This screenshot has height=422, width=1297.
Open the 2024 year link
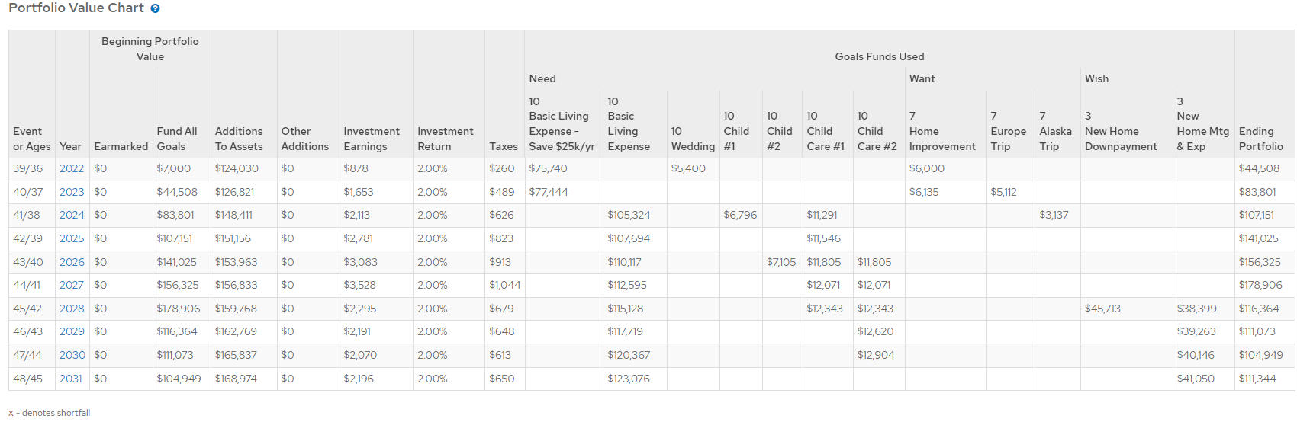tap(72, 215)
